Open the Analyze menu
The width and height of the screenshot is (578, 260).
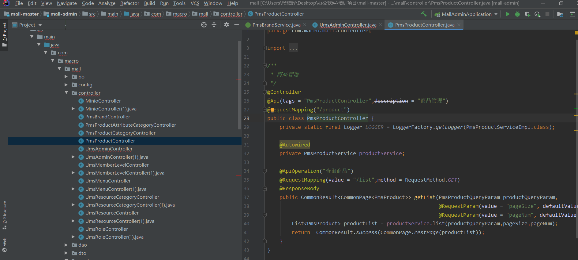(107, 3)
